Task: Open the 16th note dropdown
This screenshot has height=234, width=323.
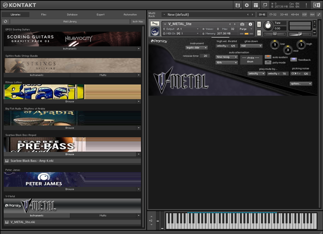Action: 226,63
